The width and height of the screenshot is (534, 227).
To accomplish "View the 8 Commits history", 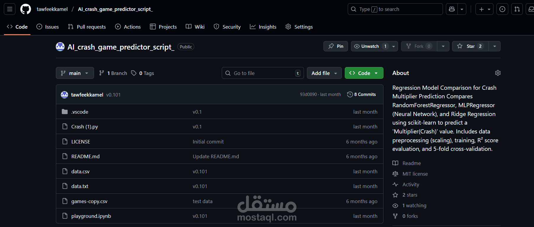I will (x=361, y=94).
